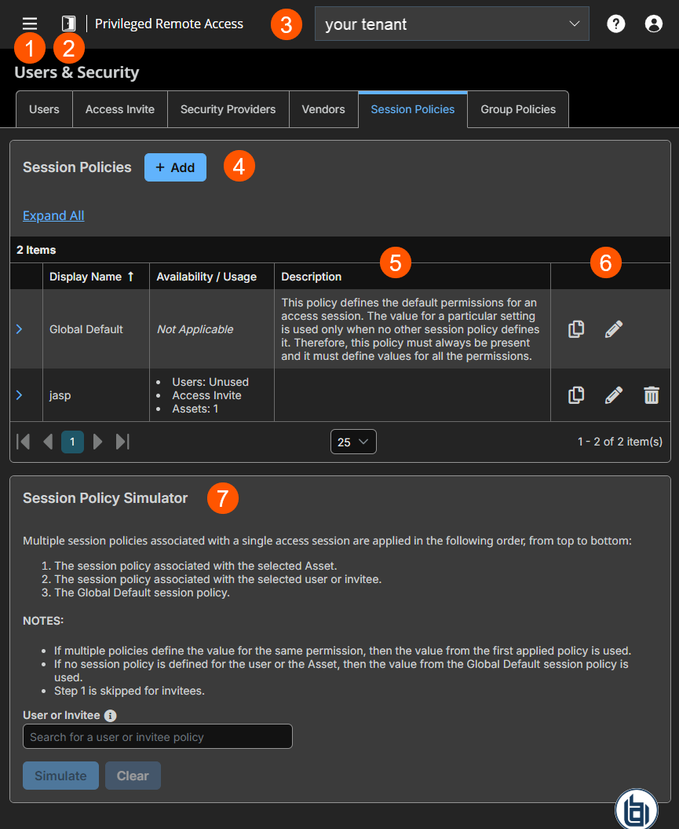Go to the last page with pagination arrow
The image size is (679, 829).
[122, 442]
